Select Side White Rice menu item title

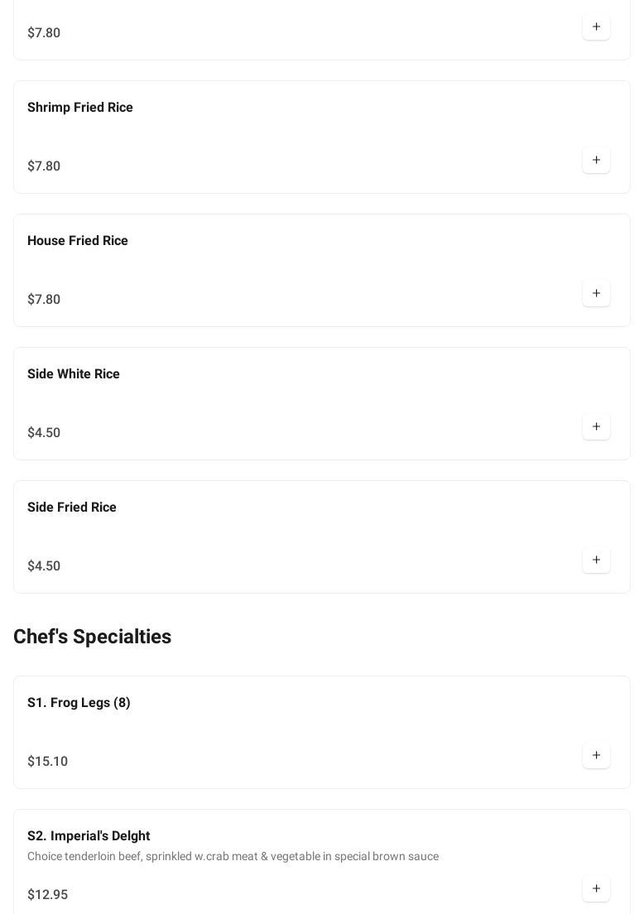pyautogui.click(x=74, y=374)
